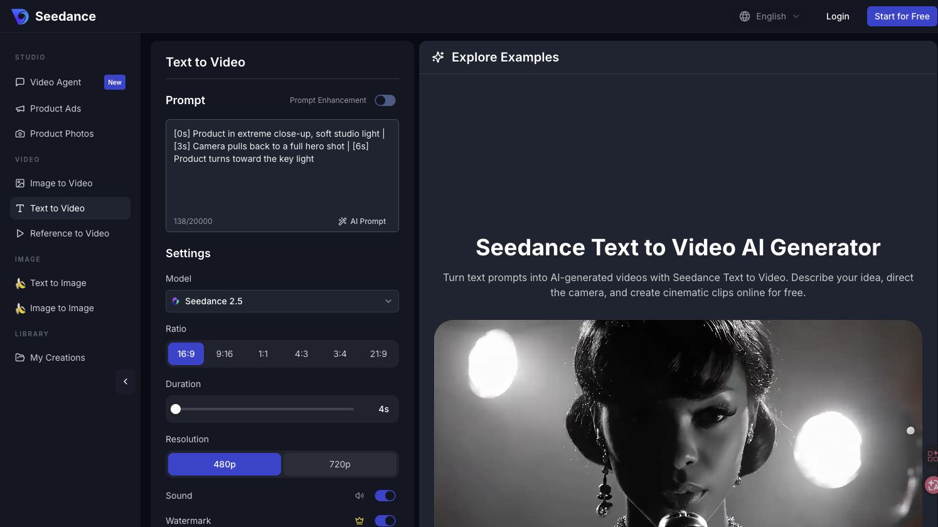Image resolution: width=938 pixels, height=527 pixels.
Task: Select the 9:16 aspect ratio
Action: 225,354
